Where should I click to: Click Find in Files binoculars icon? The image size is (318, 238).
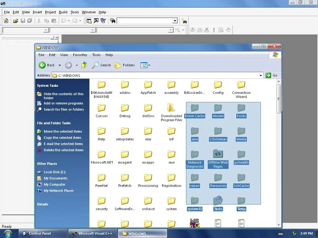click(x=112, y=21)
